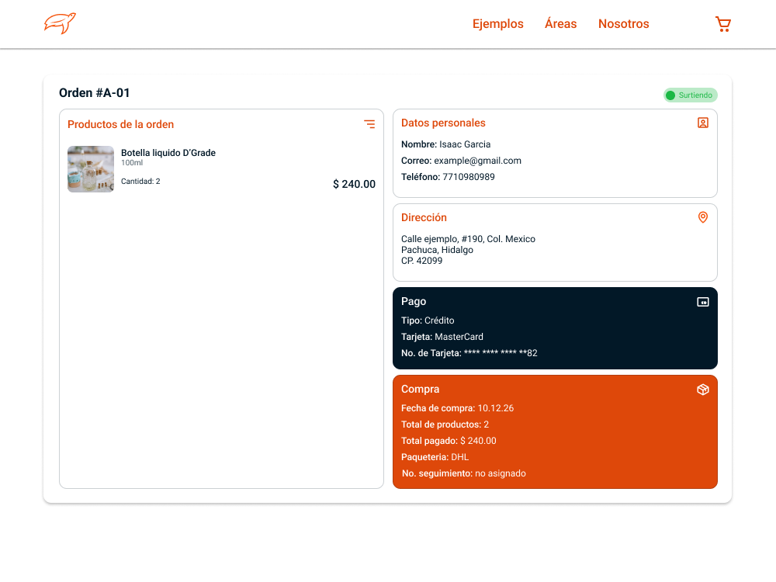Click the 100ml product size text
This screenshot has height=582, width=776.
coord(132,163)
